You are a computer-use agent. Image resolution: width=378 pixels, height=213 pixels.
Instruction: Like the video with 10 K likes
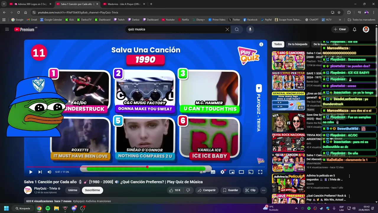(175, 190)
